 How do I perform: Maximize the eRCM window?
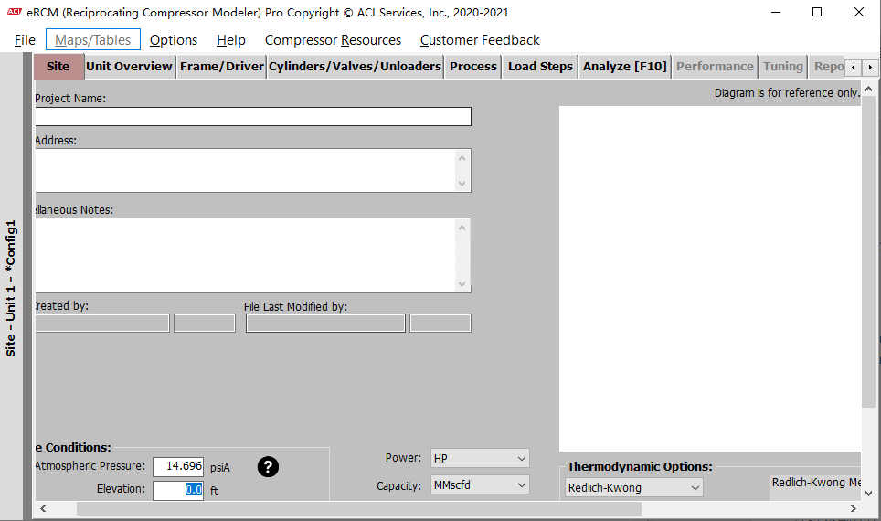(818, 13)
